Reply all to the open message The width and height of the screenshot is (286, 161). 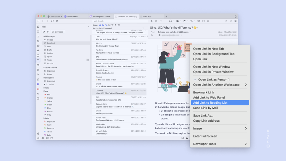click(156, 21)
